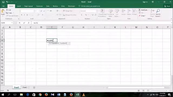Open Windows Start menu
The height and width of the screenshot is (97, 173).
click(x=3, y=95)
